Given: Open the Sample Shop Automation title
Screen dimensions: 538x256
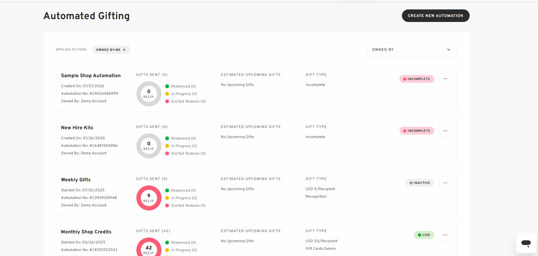Looking at the screenshot, I should point(91,76).
